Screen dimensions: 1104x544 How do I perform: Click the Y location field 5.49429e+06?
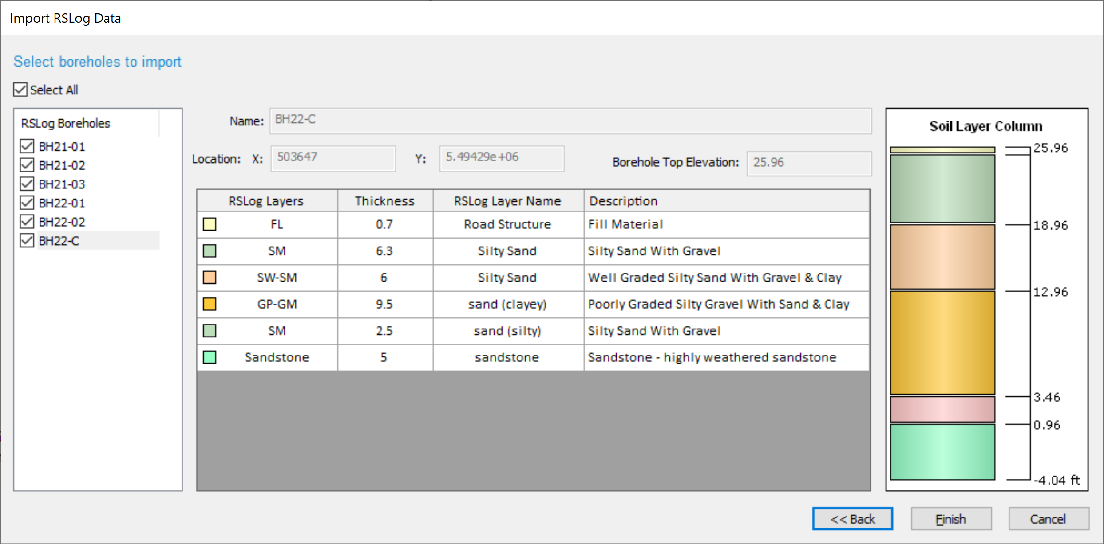(502, 158)
